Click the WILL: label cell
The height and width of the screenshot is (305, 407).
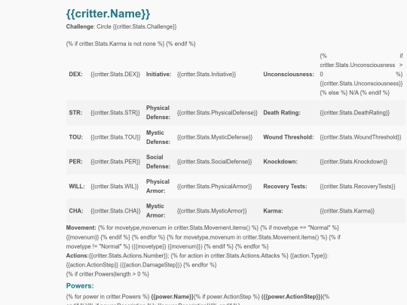pos(77,187)
